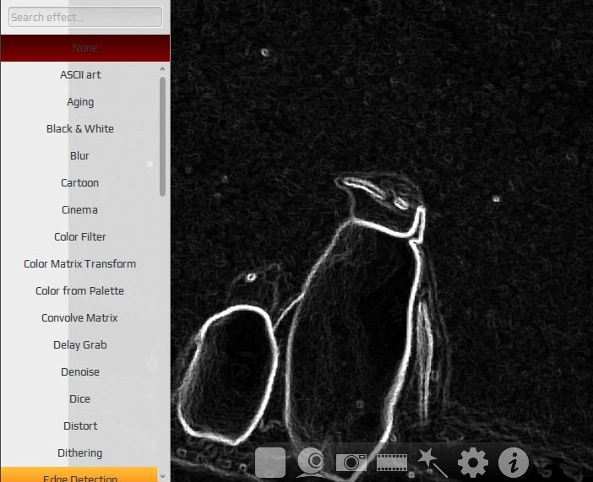Click the gray square stop button
The image size is (593, 482).
270,462
